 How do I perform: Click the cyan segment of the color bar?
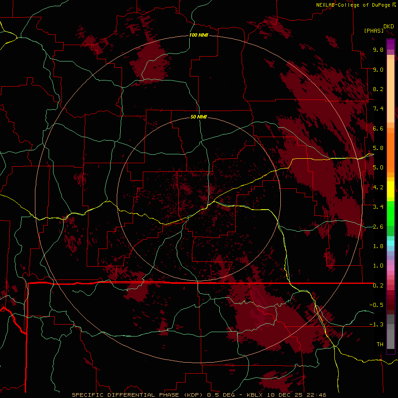390,243
